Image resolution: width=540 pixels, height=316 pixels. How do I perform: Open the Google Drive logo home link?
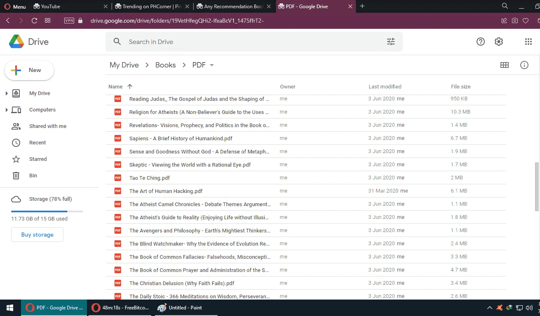(29, 42)
